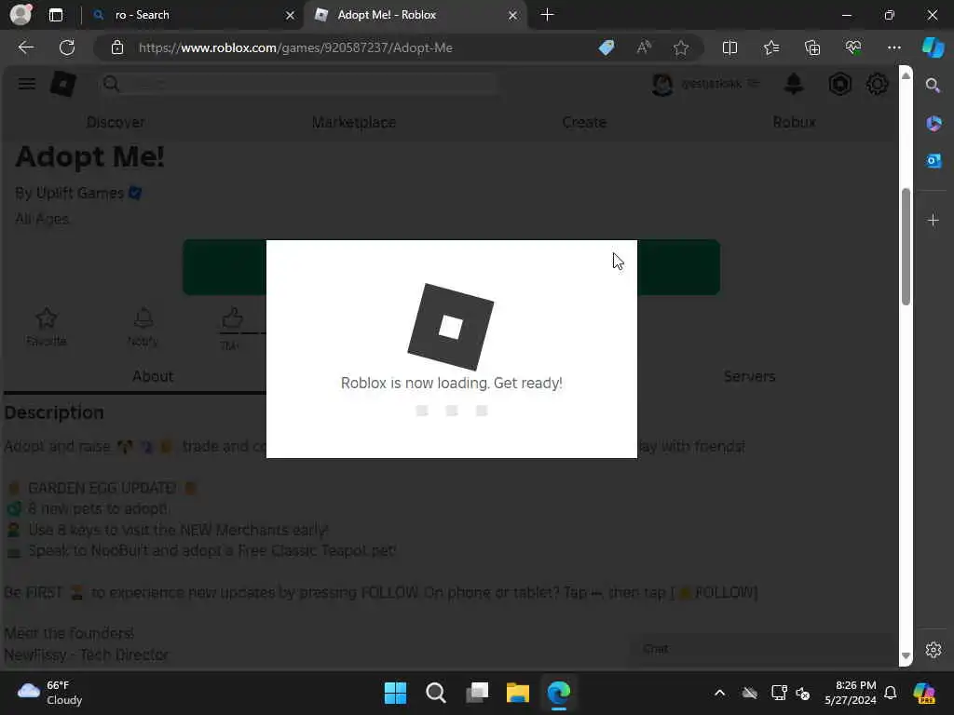
Task: Open browser Collections
Action: coord(812,47)
